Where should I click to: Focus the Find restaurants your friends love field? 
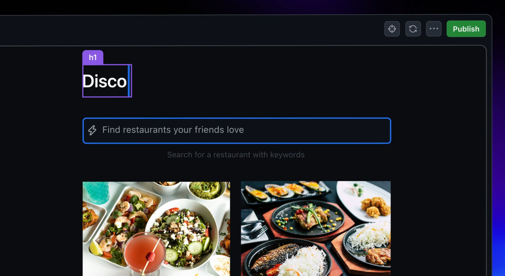[237, 131]
